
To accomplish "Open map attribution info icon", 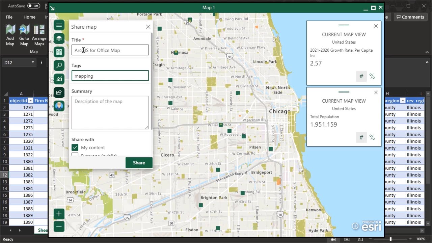I will coord(355,226).
